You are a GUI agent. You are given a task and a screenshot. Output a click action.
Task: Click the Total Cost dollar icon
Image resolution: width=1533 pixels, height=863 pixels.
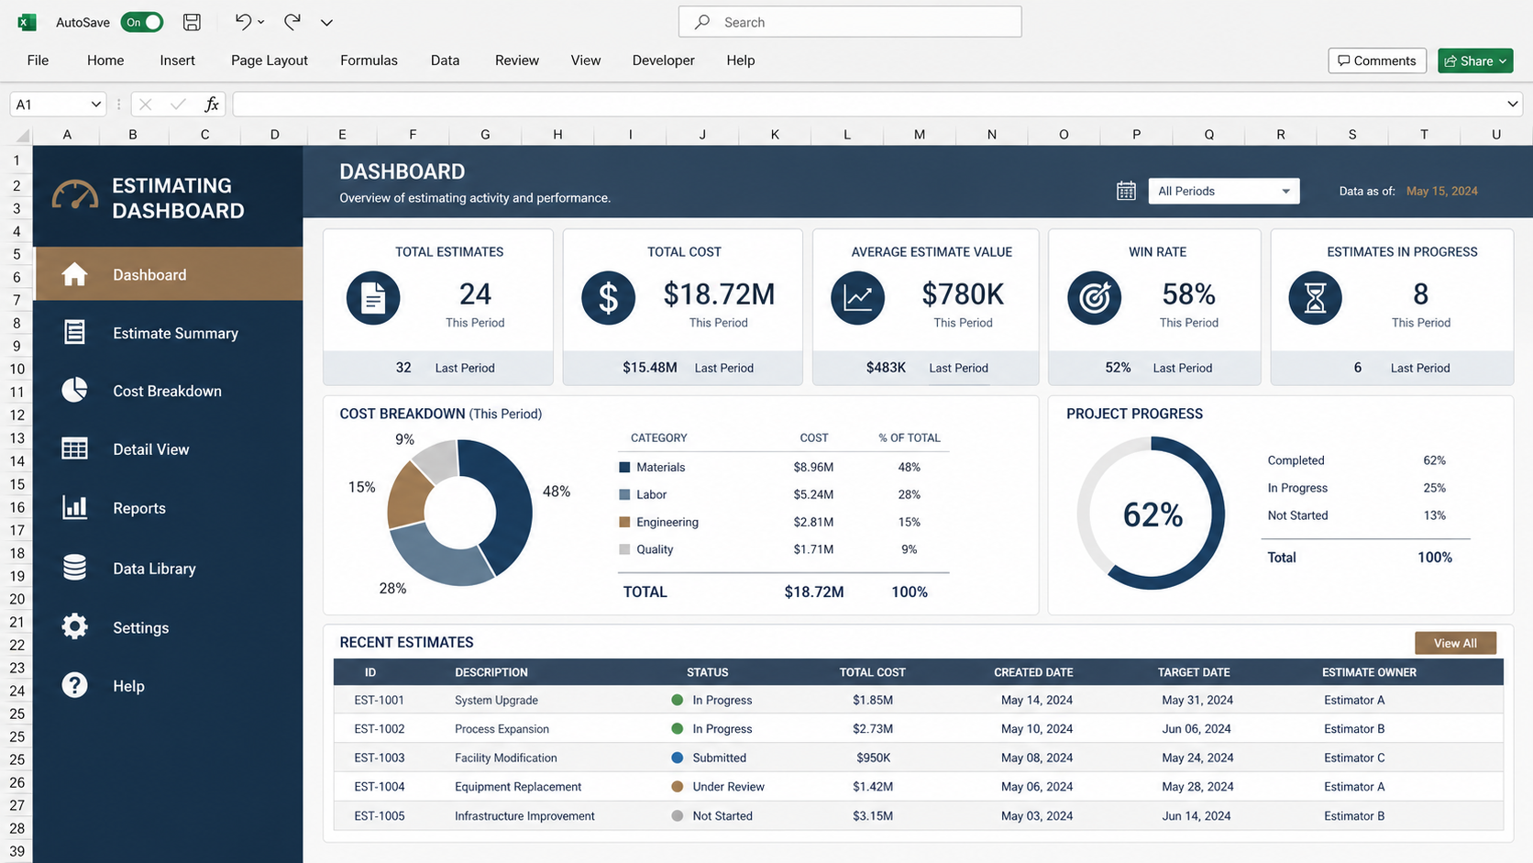tap(608, 298)
